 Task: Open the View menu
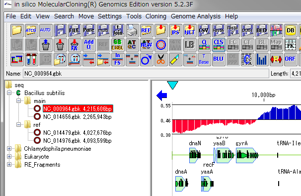(43, 16)
